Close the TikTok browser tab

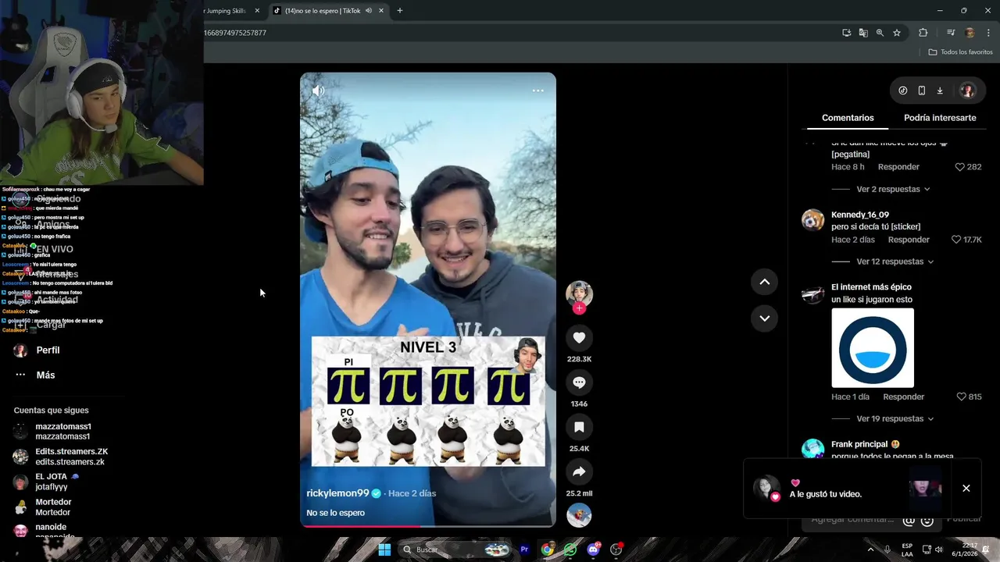[x=381, y=11]
